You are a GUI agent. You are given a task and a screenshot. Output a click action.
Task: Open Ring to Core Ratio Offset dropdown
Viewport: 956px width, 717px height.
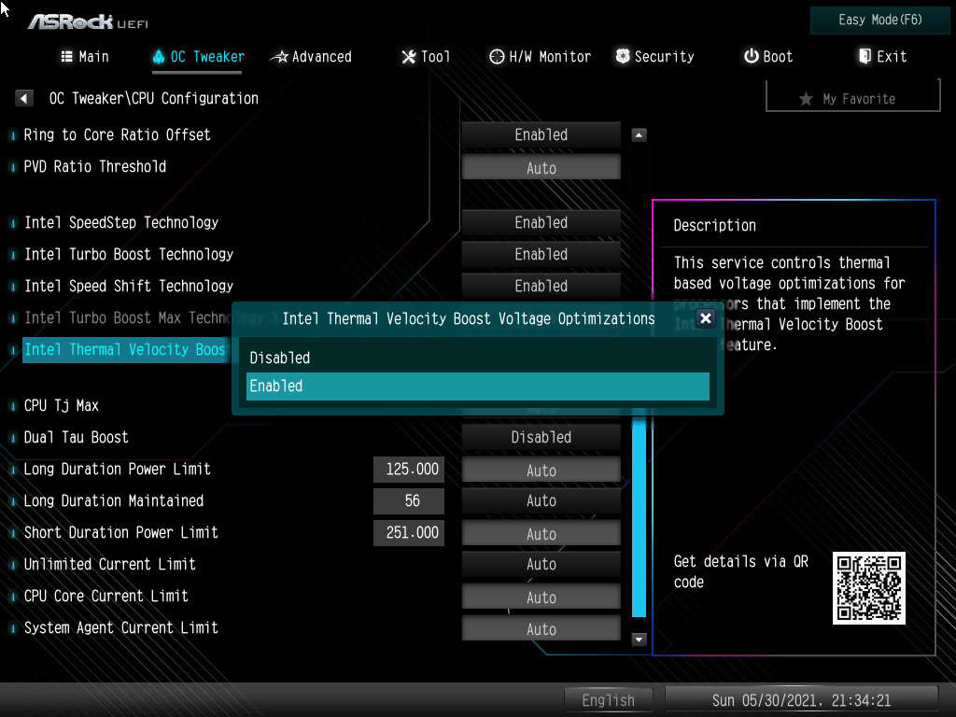tap(541, 134)
